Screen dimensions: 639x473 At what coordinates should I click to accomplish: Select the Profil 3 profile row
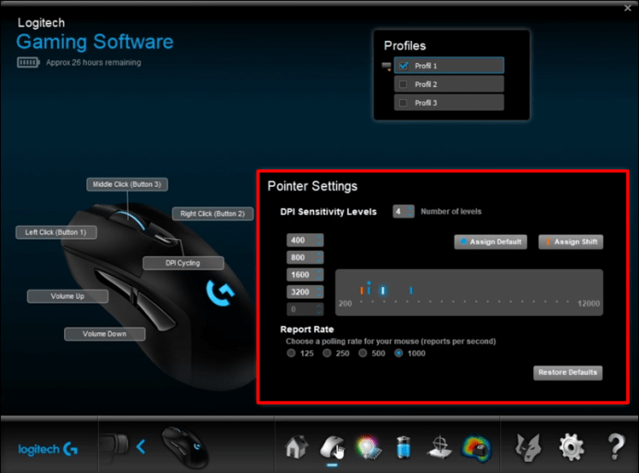click(x=448, y=103)
